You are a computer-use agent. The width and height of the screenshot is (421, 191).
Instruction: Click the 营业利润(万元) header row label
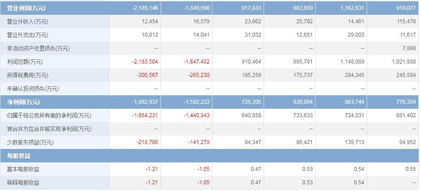click(x=26, y=8)
